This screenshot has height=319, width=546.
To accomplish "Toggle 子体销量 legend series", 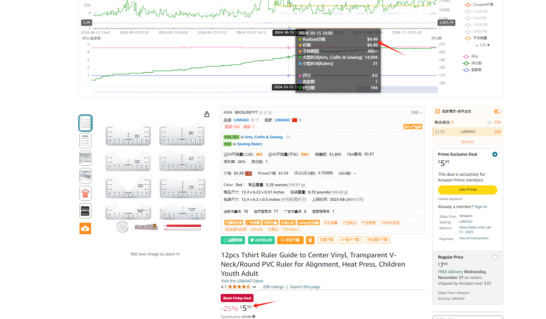I will pos(475,38).
